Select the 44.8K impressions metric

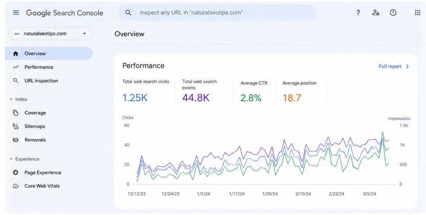coord(204,91)
